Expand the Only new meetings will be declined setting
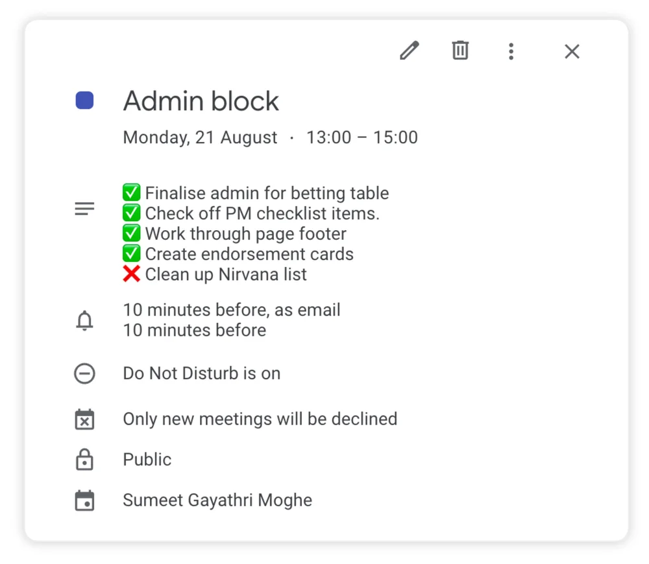The image size is (649, 564). [x=260, y=419]
